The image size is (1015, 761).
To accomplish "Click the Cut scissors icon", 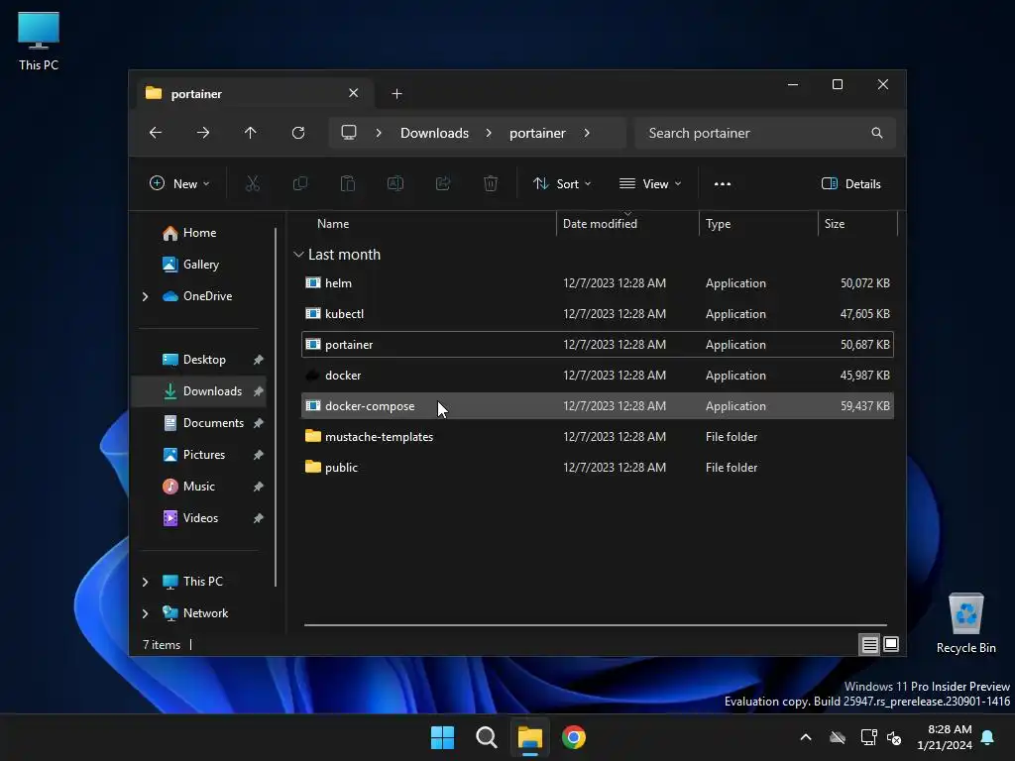I will (x=253, y=183).
